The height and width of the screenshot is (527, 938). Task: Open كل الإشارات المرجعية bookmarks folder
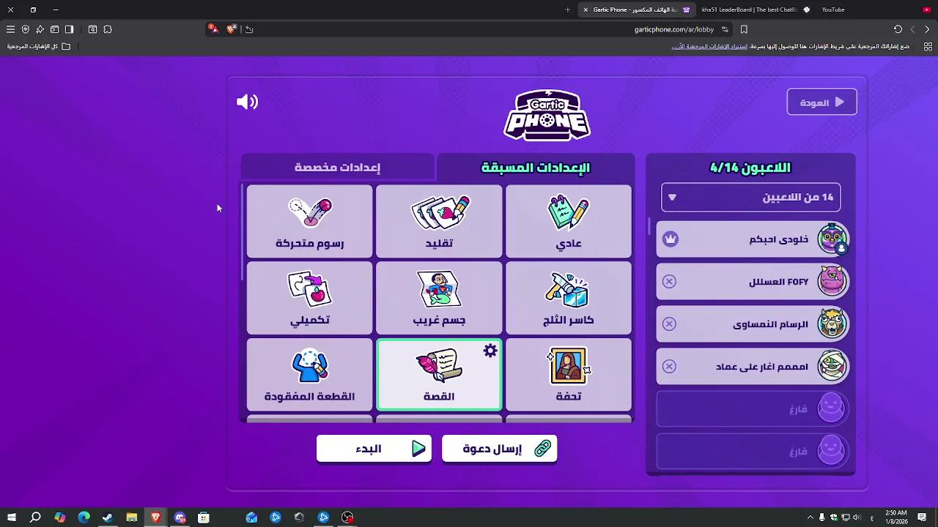tap(39, 46)
